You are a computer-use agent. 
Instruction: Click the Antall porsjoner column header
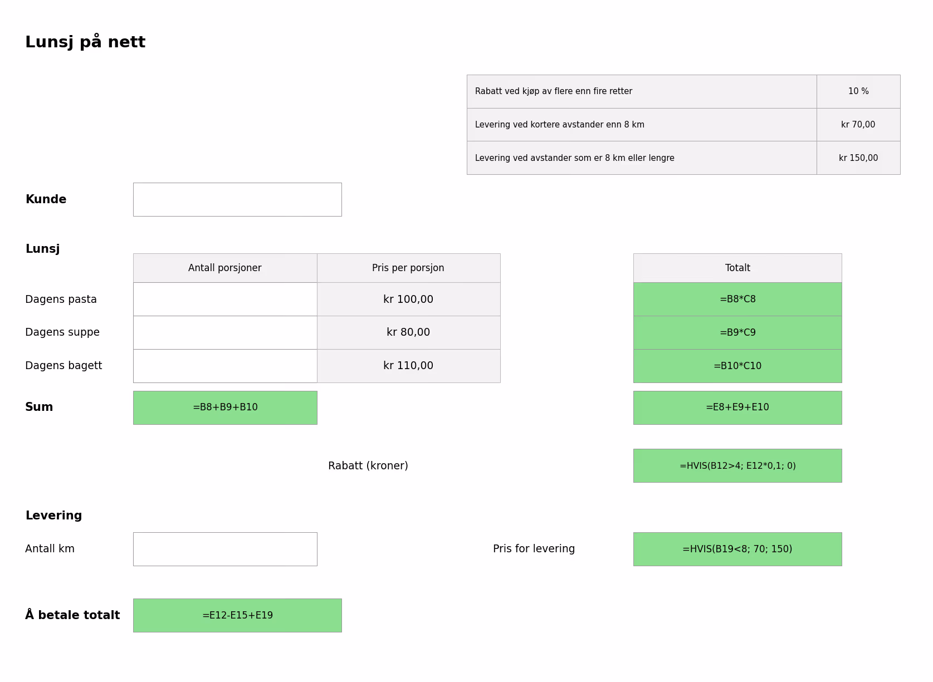(225, 268)
